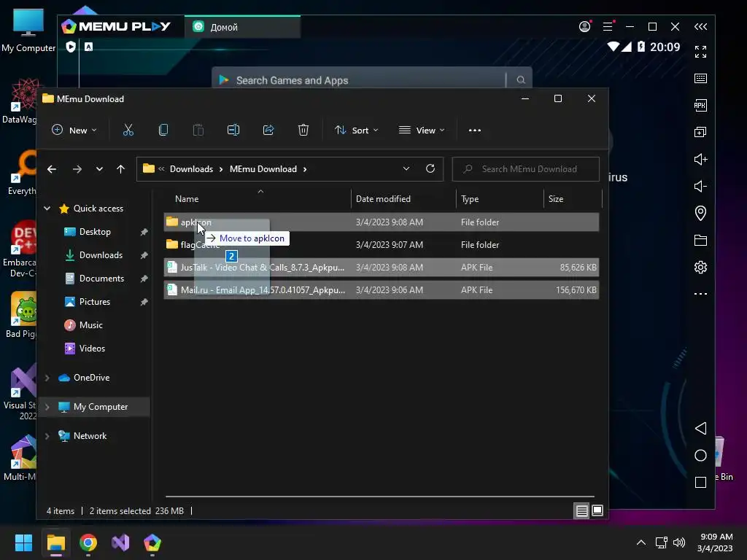Screen dimensions: 747x560
Task: Click the Share icon in Explorer toolbar
Action: coord(268,130)
